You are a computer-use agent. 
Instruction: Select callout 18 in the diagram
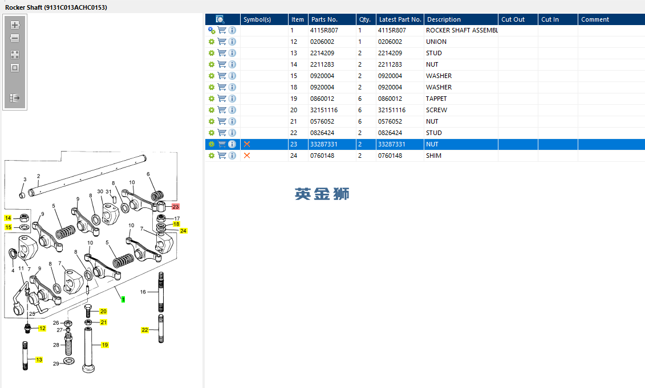coord(176,224)
